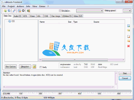This screenshot has height=100, width=134.
Task: Sort file list by Size column
Action: [66, 22]
